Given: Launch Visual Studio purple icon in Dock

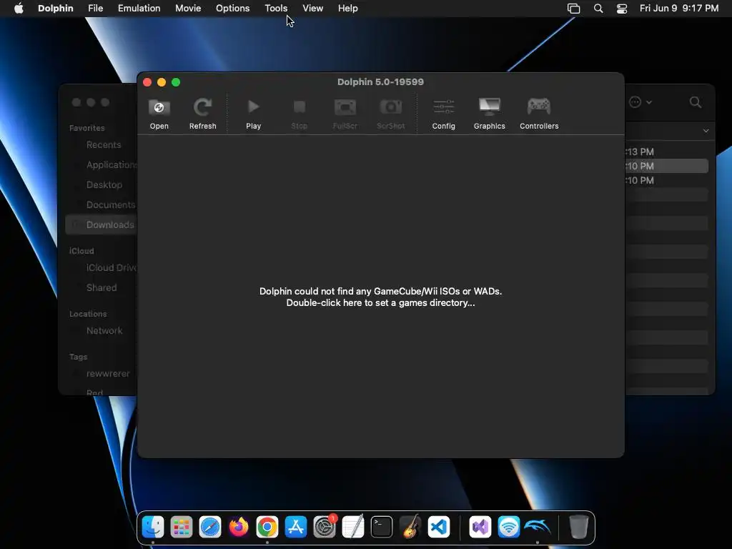Looking at the screenshot, I should 480,527.
